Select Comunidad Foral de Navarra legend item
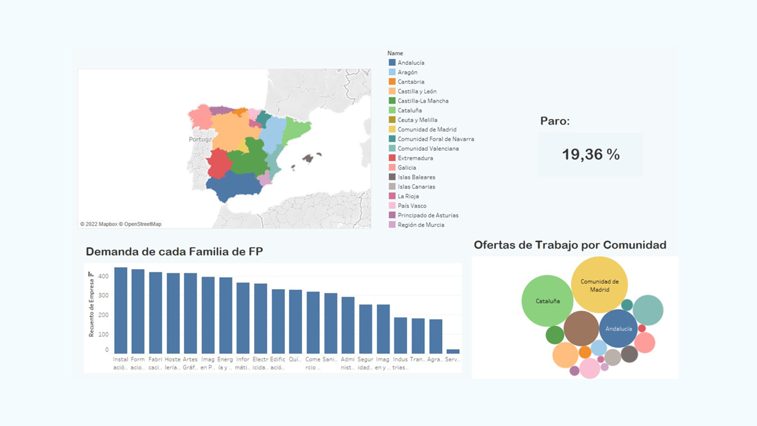This screenshot has height=426, width=757. tap(435, 139)
